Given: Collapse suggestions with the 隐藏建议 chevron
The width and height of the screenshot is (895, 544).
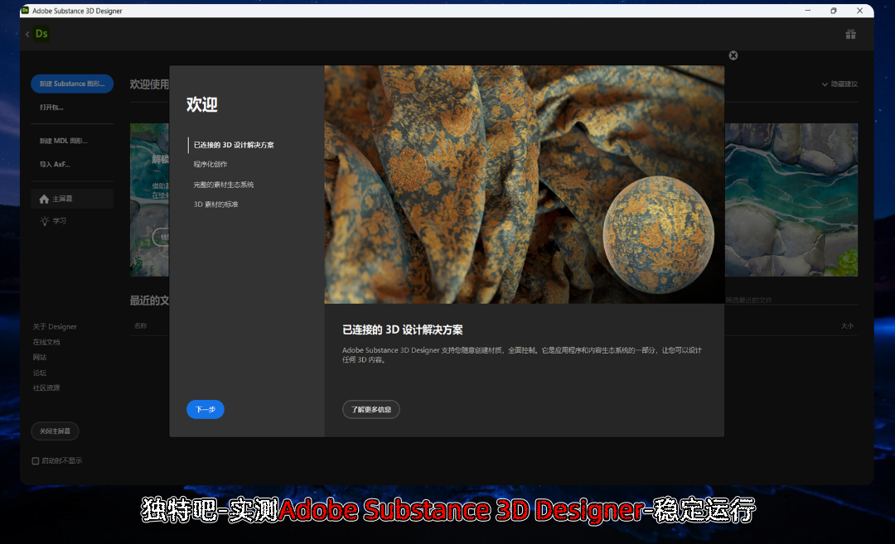Looking at the screenshot, I should pyautogui.click(x=825, y=84).
